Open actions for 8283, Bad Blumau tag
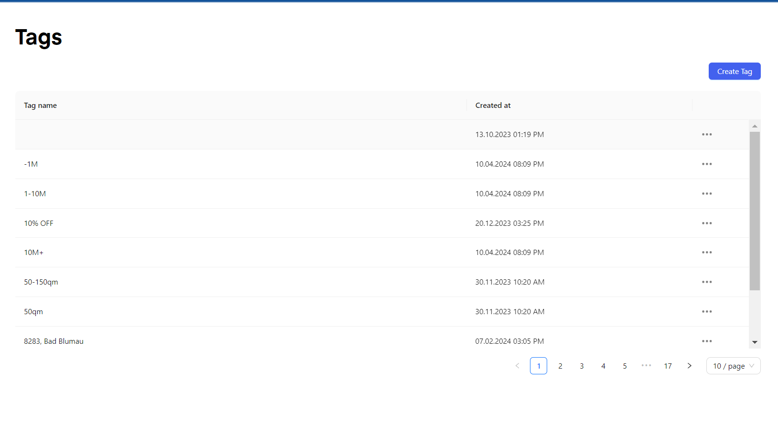 tap(707, 341)
